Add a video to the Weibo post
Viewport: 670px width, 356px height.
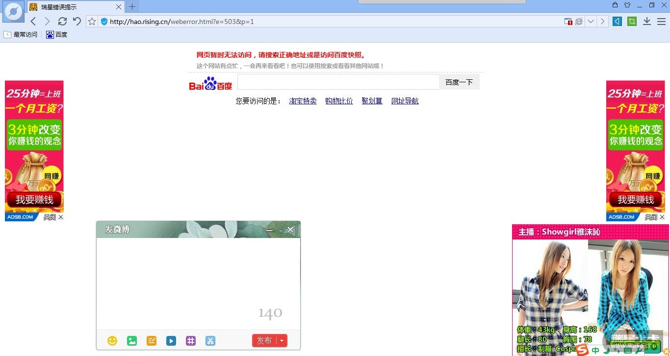point(171,341)
